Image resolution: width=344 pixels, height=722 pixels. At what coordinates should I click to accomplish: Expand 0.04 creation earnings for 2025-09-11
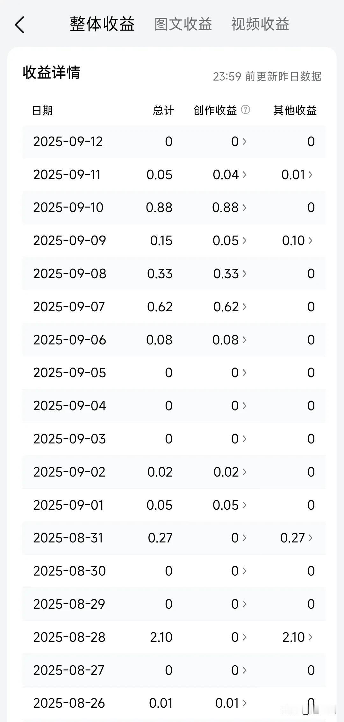coord(230,174)
